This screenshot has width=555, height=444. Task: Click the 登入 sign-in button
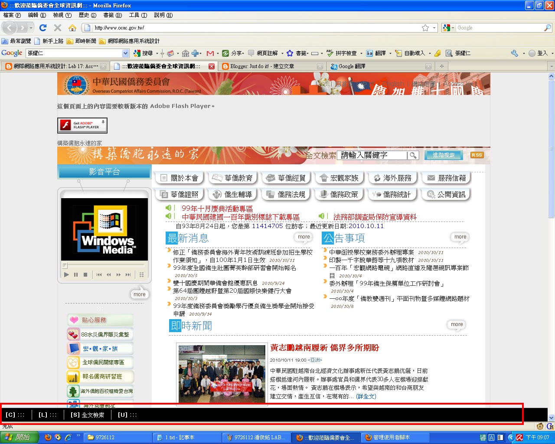click(x=539, y=53)
